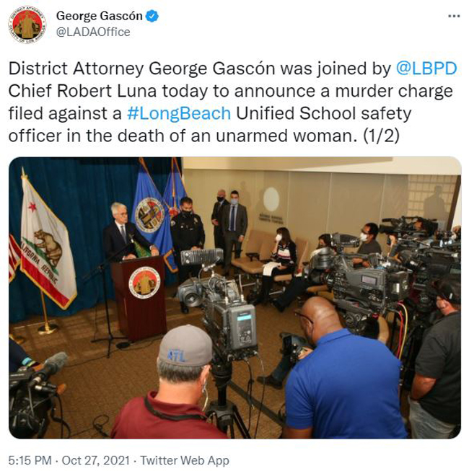Image resolution: width=469 pixels, height=471 pixels.
Task: Click the county seal on blue flag
Action: coord(149,215)
